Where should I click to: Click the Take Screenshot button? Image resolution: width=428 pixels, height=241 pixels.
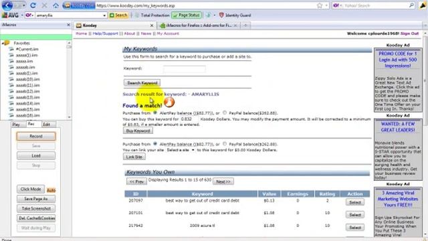tap(36, 208)
